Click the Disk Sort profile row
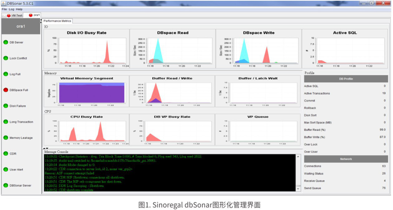 pos(346,115)
